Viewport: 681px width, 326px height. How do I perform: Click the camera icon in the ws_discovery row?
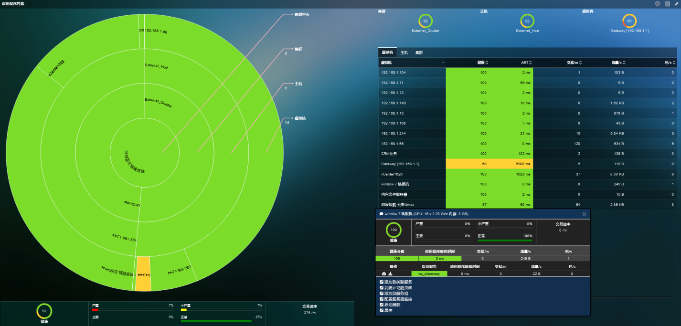pyautogui.click(x=384, y=273)
